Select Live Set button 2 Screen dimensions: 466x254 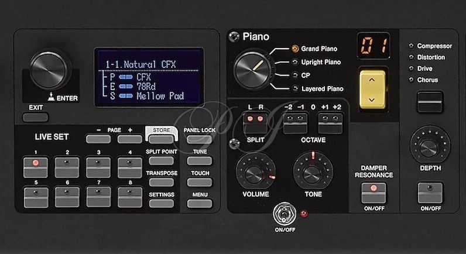tap(67, 167)
